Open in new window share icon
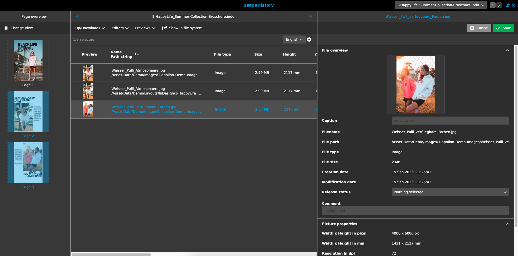This screenshot has height=256, width=518. (x=508, y=5)
